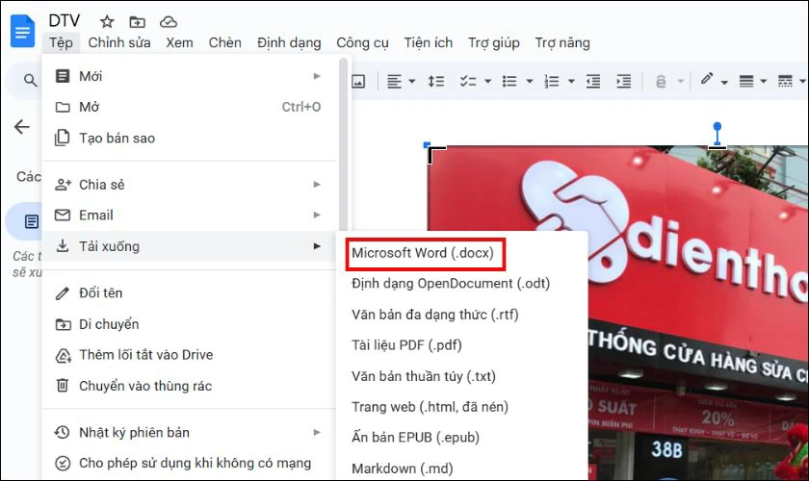809x481 pixels.
Task: Choose Mở from the file menu
Action: point(190,107)
